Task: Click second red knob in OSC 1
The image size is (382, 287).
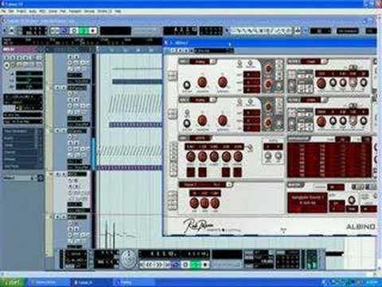Action: point(223,82)
